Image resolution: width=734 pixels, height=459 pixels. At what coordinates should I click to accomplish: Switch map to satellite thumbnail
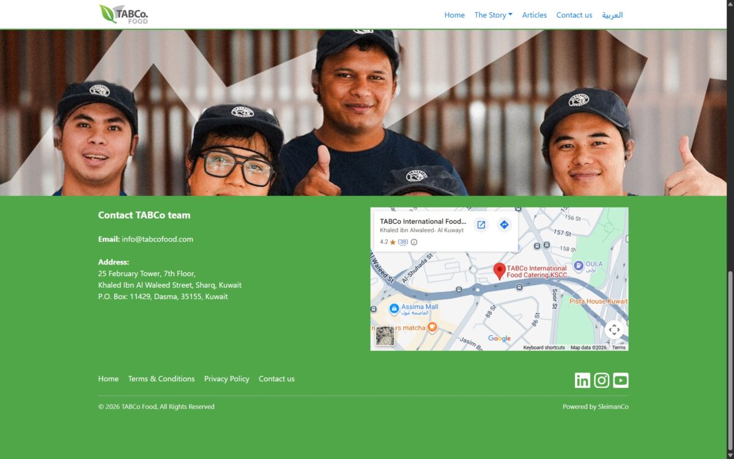(x=385, y=336)
